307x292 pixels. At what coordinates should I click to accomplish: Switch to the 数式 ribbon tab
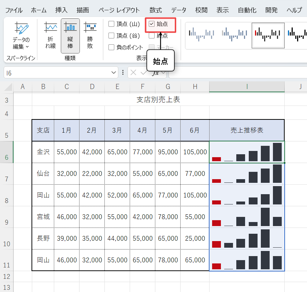tap(156, 10)
